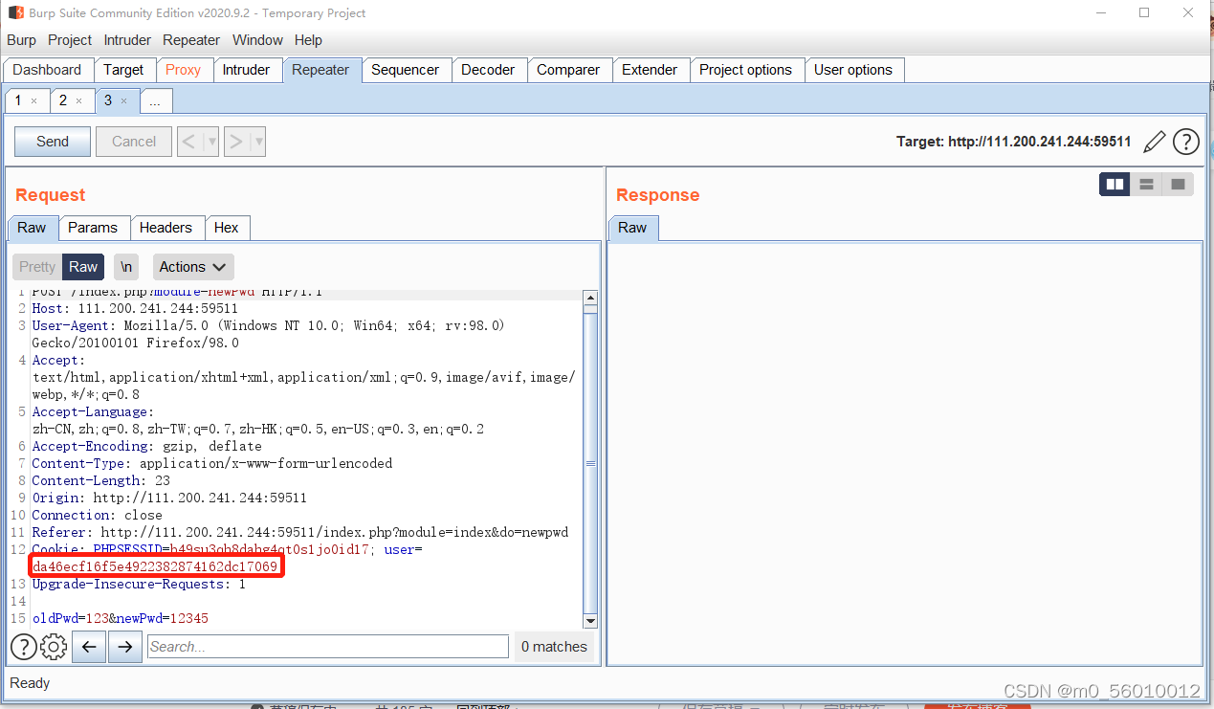Click scrollbar up arrow in request editor
Viewport: 1214px width, 709px height.
590,299
